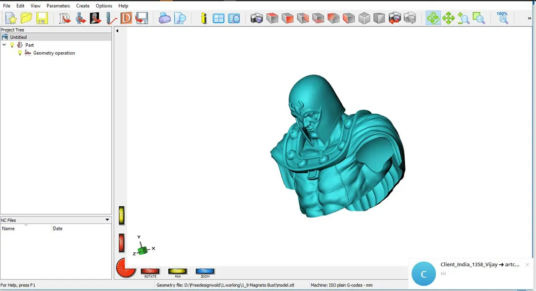Open print preview with the page magnifier icon
This screenshot has height=291, width=536.
point(180,18)
